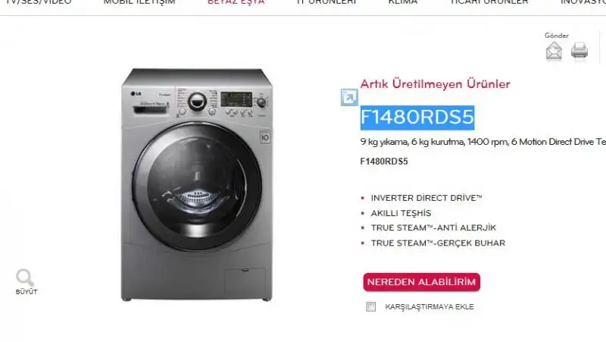Click the email envelope send icon

pyautogui.click(x=554, y=52)
